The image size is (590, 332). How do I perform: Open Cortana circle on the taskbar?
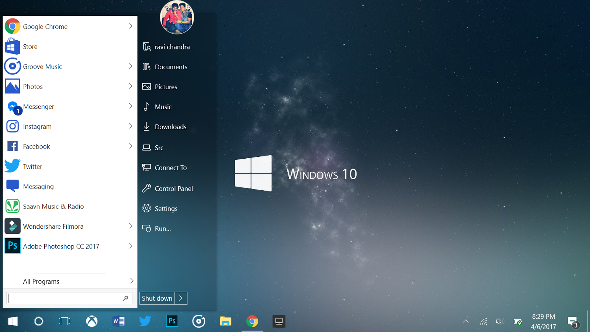(39, 321)
